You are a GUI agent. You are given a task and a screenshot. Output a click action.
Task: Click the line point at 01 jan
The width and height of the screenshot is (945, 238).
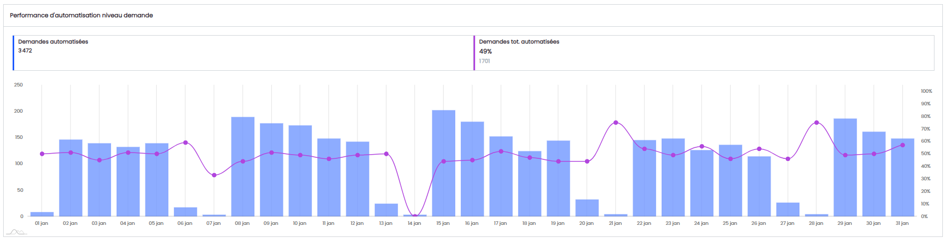42,154
